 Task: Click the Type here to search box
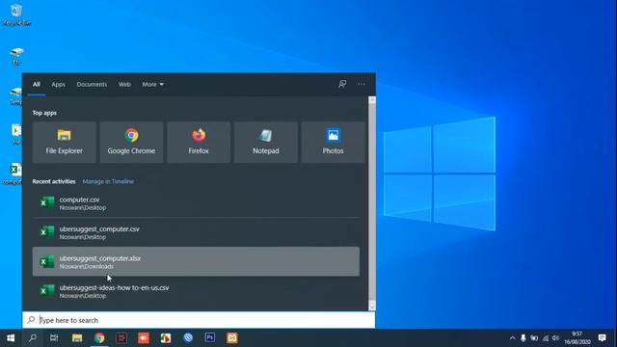point(199,320)
